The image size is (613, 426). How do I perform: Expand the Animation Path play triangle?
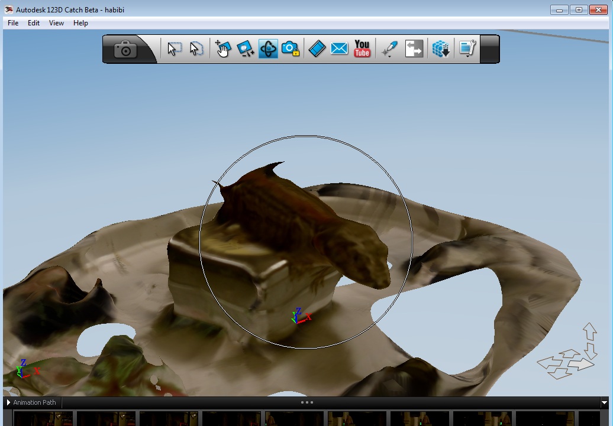8,402
